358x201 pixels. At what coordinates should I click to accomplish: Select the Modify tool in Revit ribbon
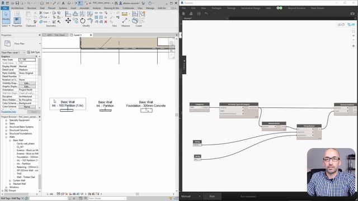coord(6,17)
